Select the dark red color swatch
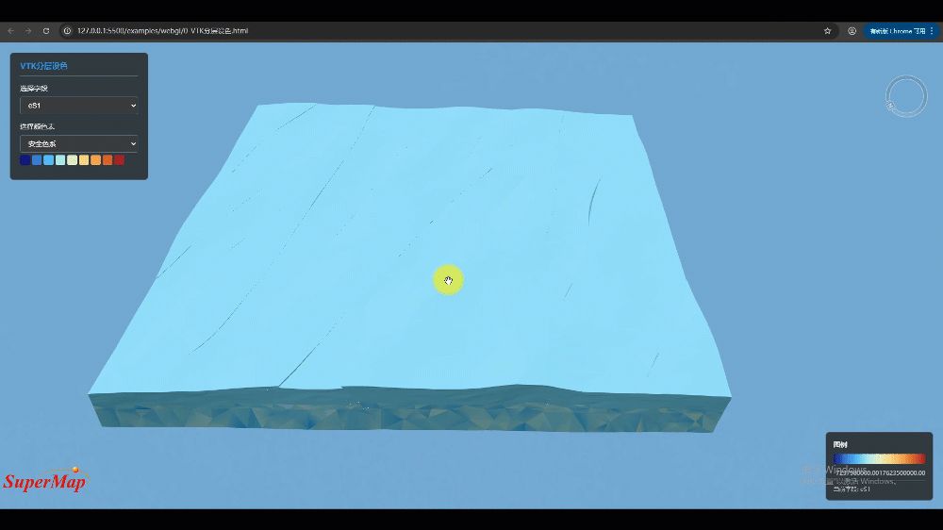943x530 pixels. (x=119, y=160)
